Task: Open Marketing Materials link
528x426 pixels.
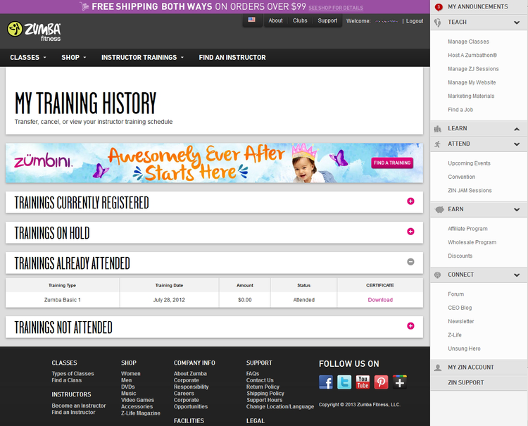Action: [471, 96]
